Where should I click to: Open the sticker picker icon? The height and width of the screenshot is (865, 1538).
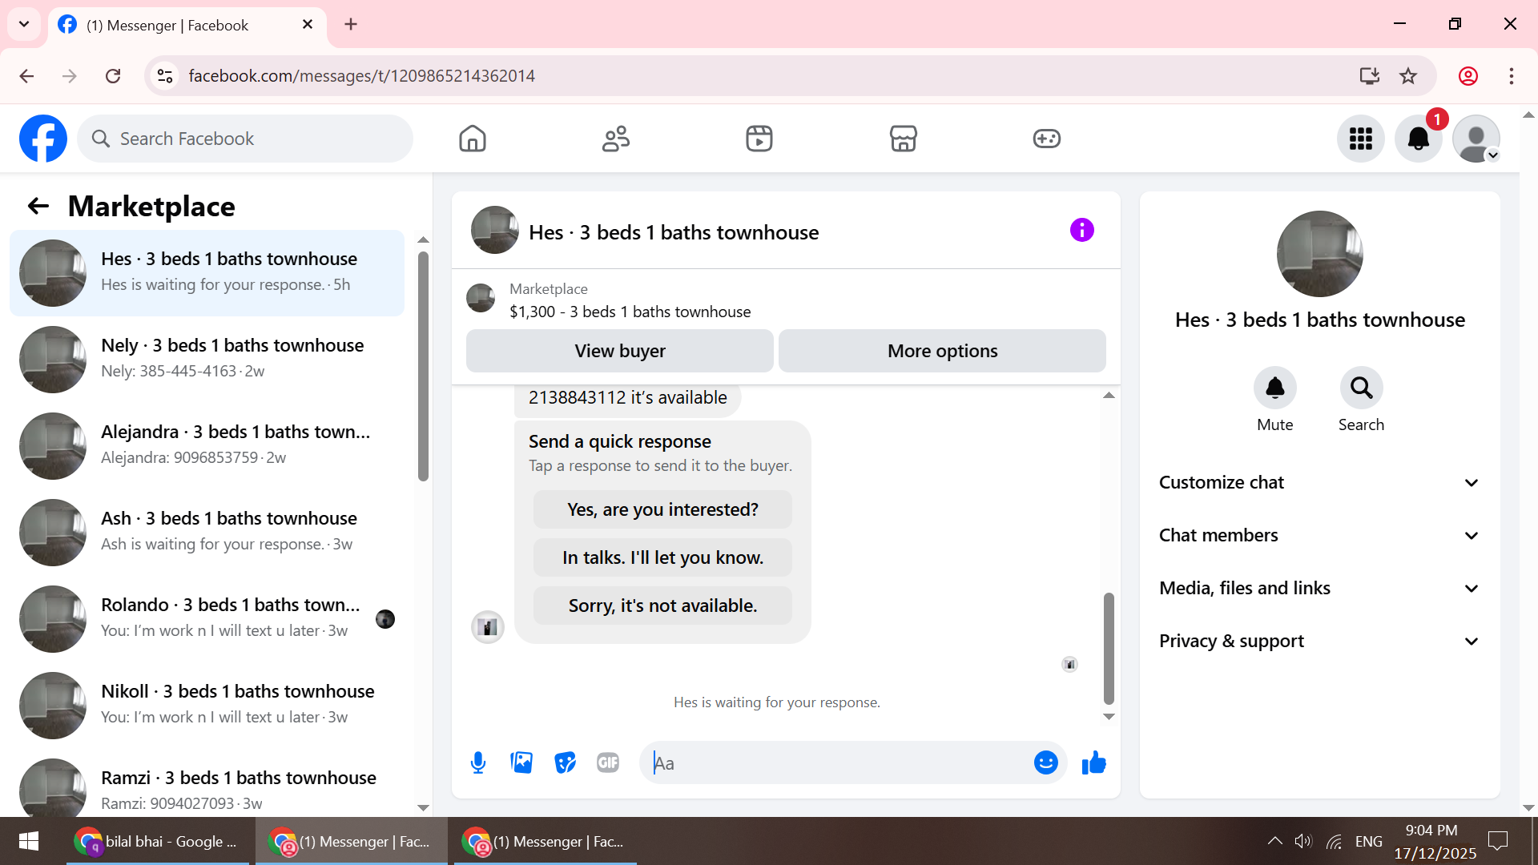tap(565, 762)
